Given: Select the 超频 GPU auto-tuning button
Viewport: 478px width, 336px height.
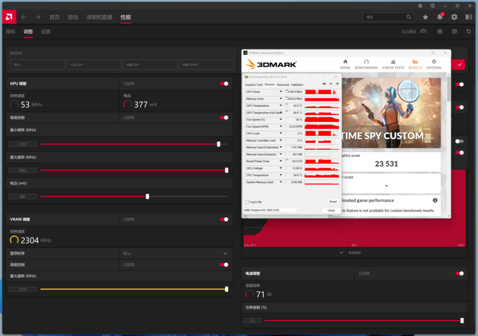Looking at the screenshot, I should point(150,65).
